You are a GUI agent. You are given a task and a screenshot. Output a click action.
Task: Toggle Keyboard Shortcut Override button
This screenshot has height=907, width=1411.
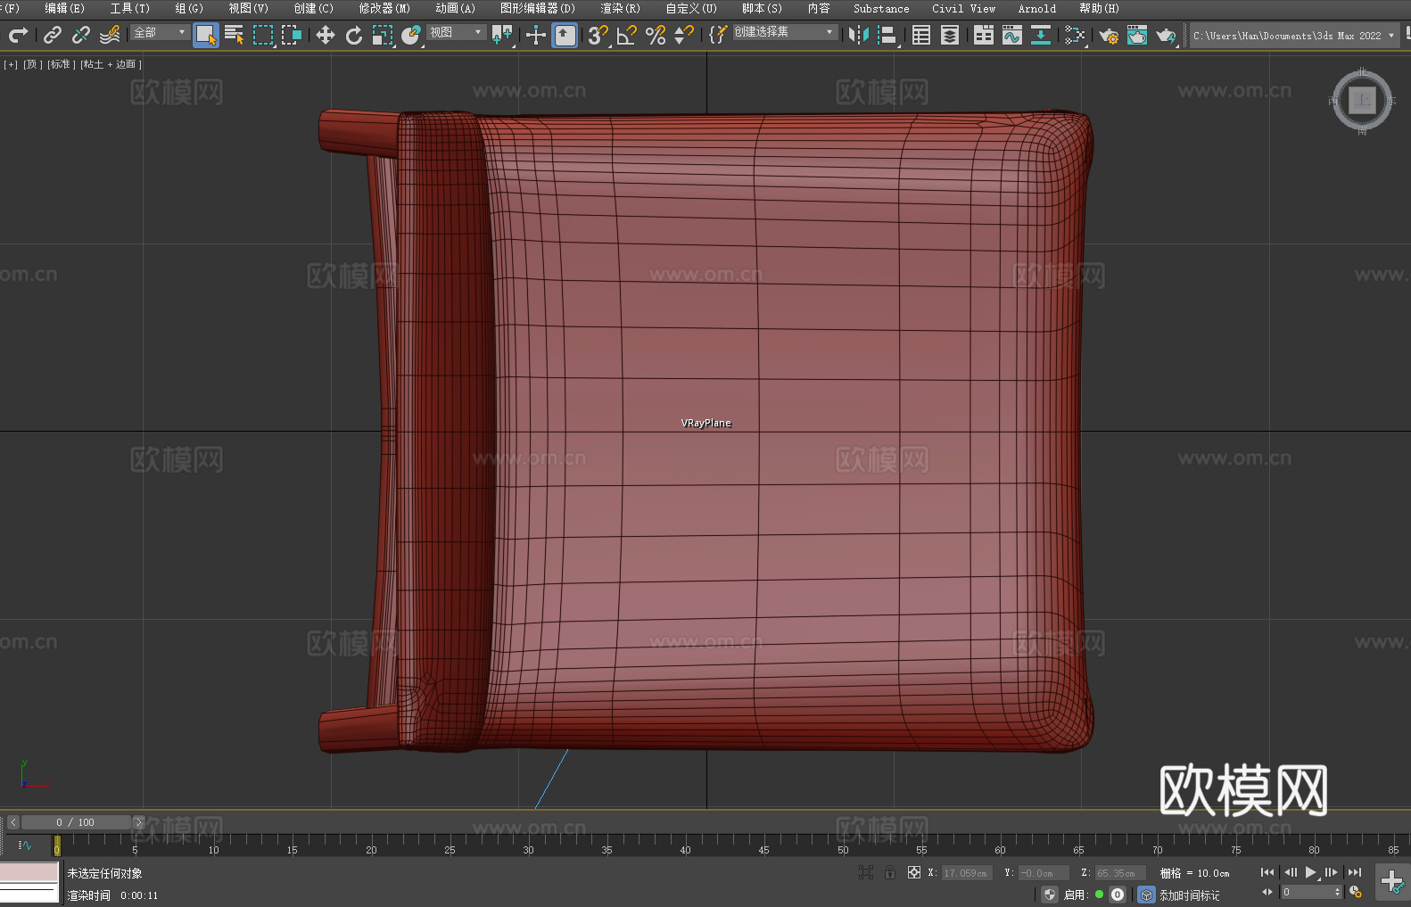click(565, 35)
